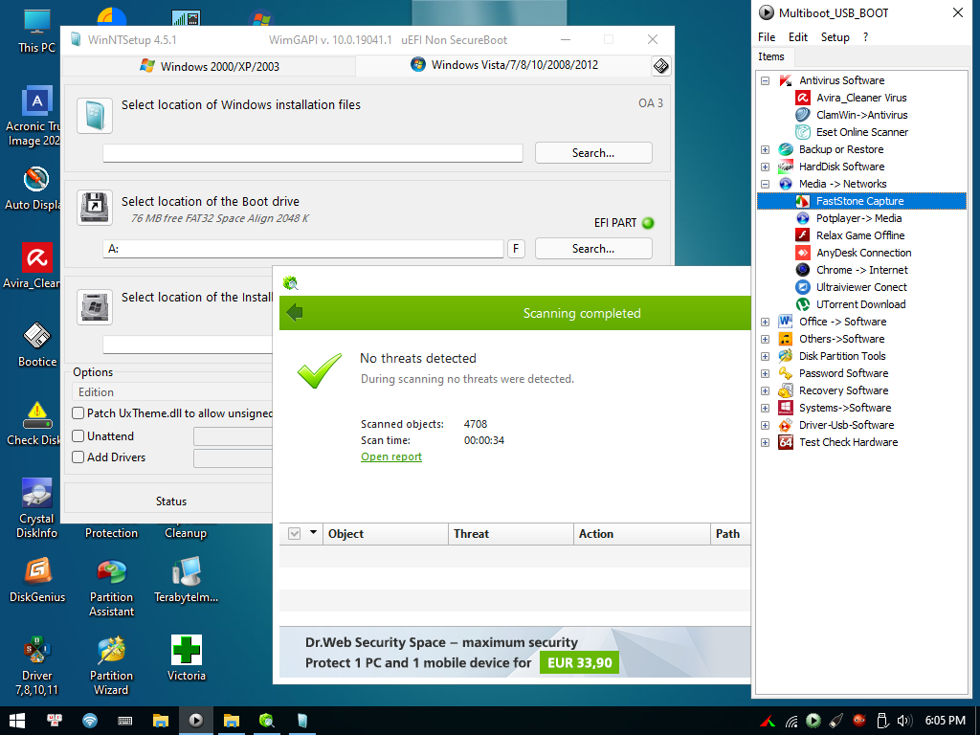Click EUR 33,90 offer button
Viewport: 980px width, 735px height.
(579, 662)
